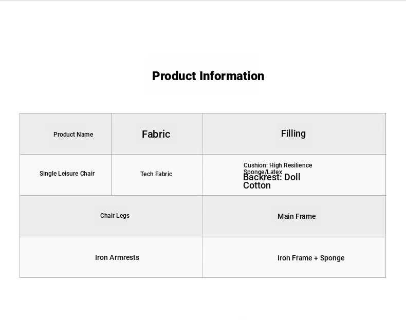Select the Product Name header cell
The width and height of the screenshot is (406, 320).
(65, 134)
